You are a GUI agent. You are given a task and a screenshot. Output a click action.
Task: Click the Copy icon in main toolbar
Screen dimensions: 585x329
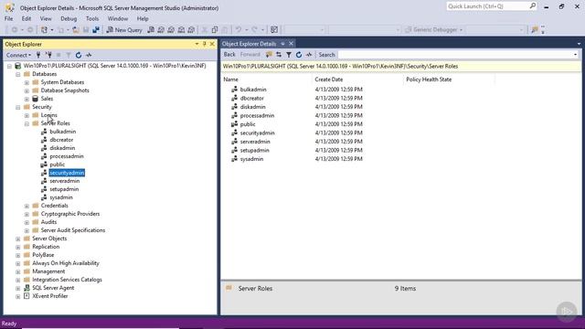[215, 30]
